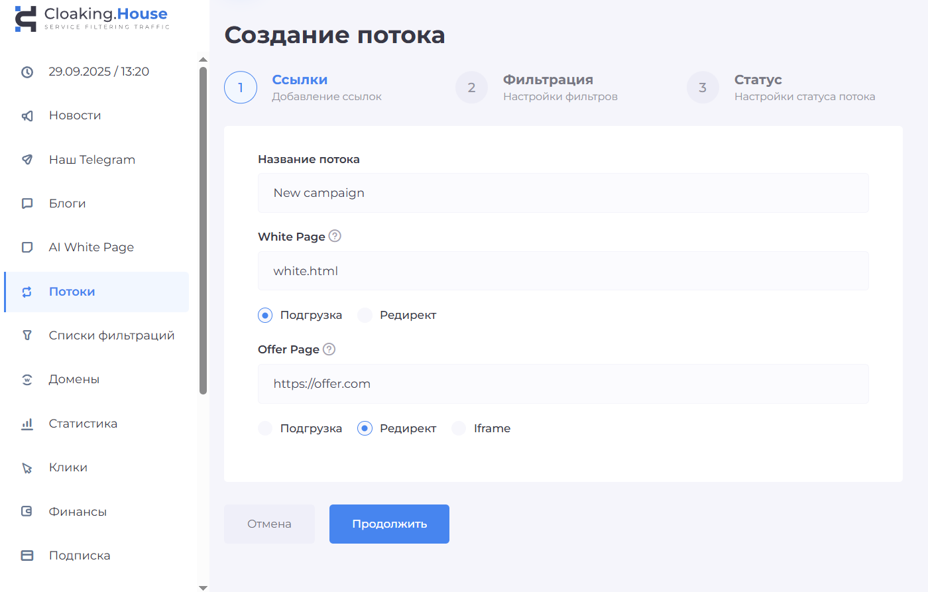
Task: Click the Подписка card icon
Action: 27,556
